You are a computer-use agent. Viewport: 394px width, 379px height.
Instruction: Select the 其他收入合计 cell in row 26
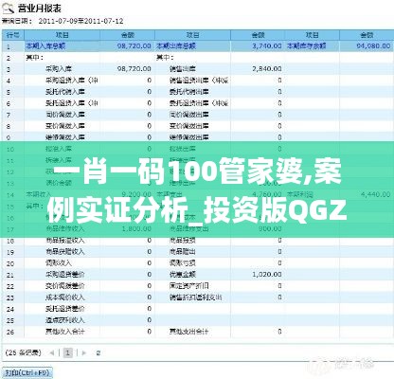point(65,332)
